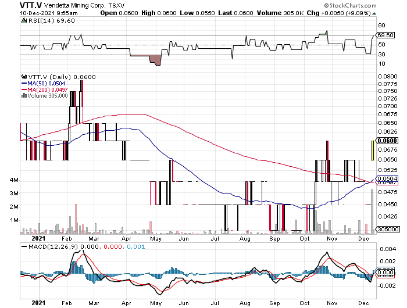Click the candlestick legend icon beside VTT.V (Daily)

click(x=24, y=77)
